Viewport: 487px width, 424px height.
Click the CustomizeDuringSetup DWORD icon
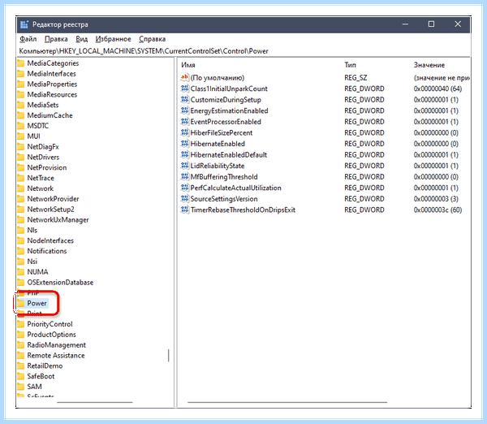(184, 99)
